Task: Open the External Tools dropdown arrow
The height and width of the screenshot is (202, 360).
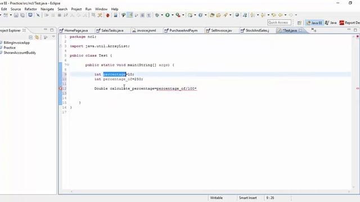Action: [x=183, y=15]
